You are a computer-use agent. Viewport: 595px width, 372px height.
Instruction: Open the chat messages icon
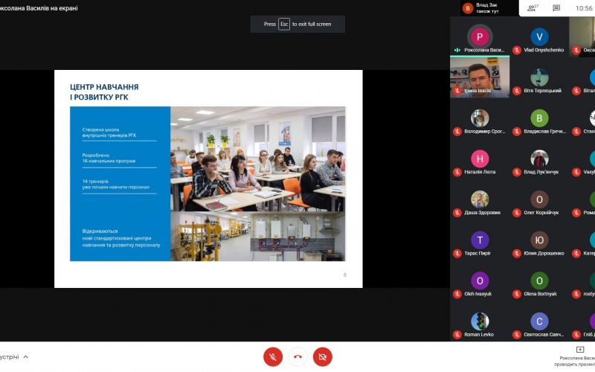click(x=556, y=8)
